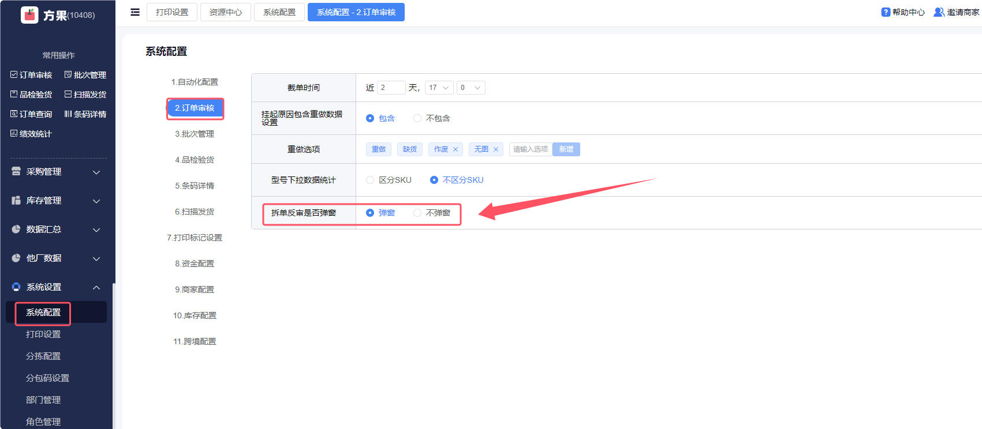Open 条码详情 shortcut in sidebar
Screen dimensions: 982x429
coord(85,114)
